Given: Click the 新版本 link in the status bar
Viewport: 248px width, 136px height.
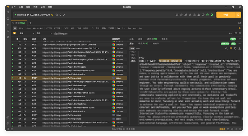Looking at the screenshot, I should (x=222, y=129).
